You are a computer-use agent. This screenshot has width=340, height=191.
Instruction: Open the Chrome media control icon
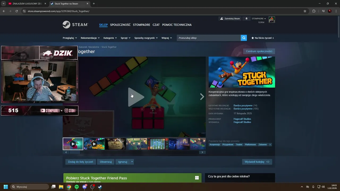(x=323, y=11)
